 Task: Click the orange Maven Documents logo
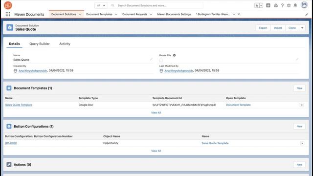pyautogui.click(x=8, y=5)
